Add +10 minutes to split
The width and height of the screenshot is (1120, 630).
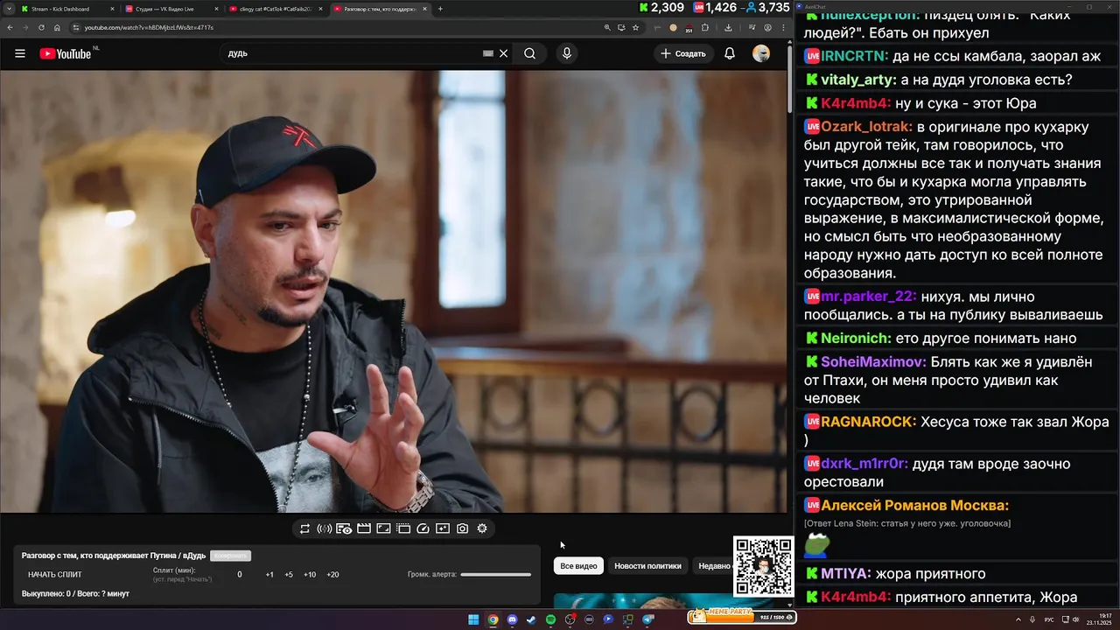pos(310,575)
